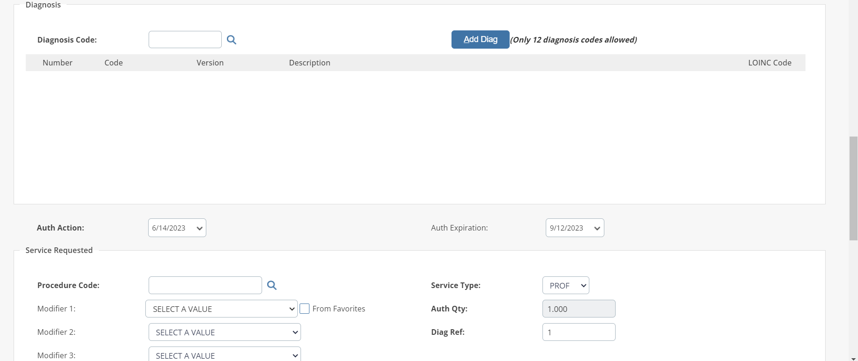Open the Modifier 1 select dropdown

(221, 309)
